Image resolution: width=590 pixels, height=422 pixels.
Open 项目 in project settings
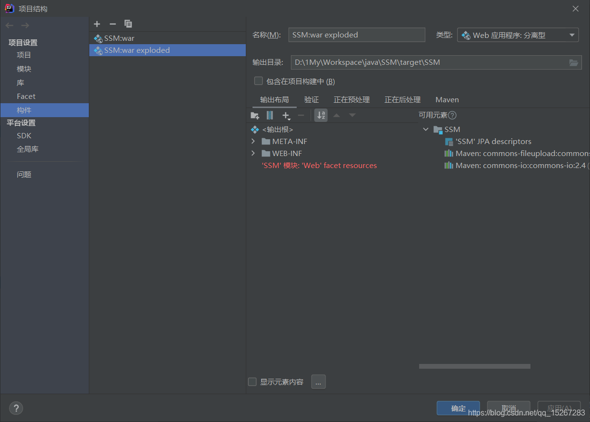coord(24,55)
